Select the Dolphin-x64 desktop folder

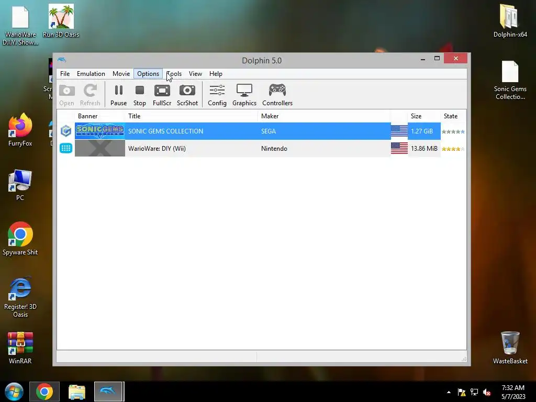(x=510, y=21)
